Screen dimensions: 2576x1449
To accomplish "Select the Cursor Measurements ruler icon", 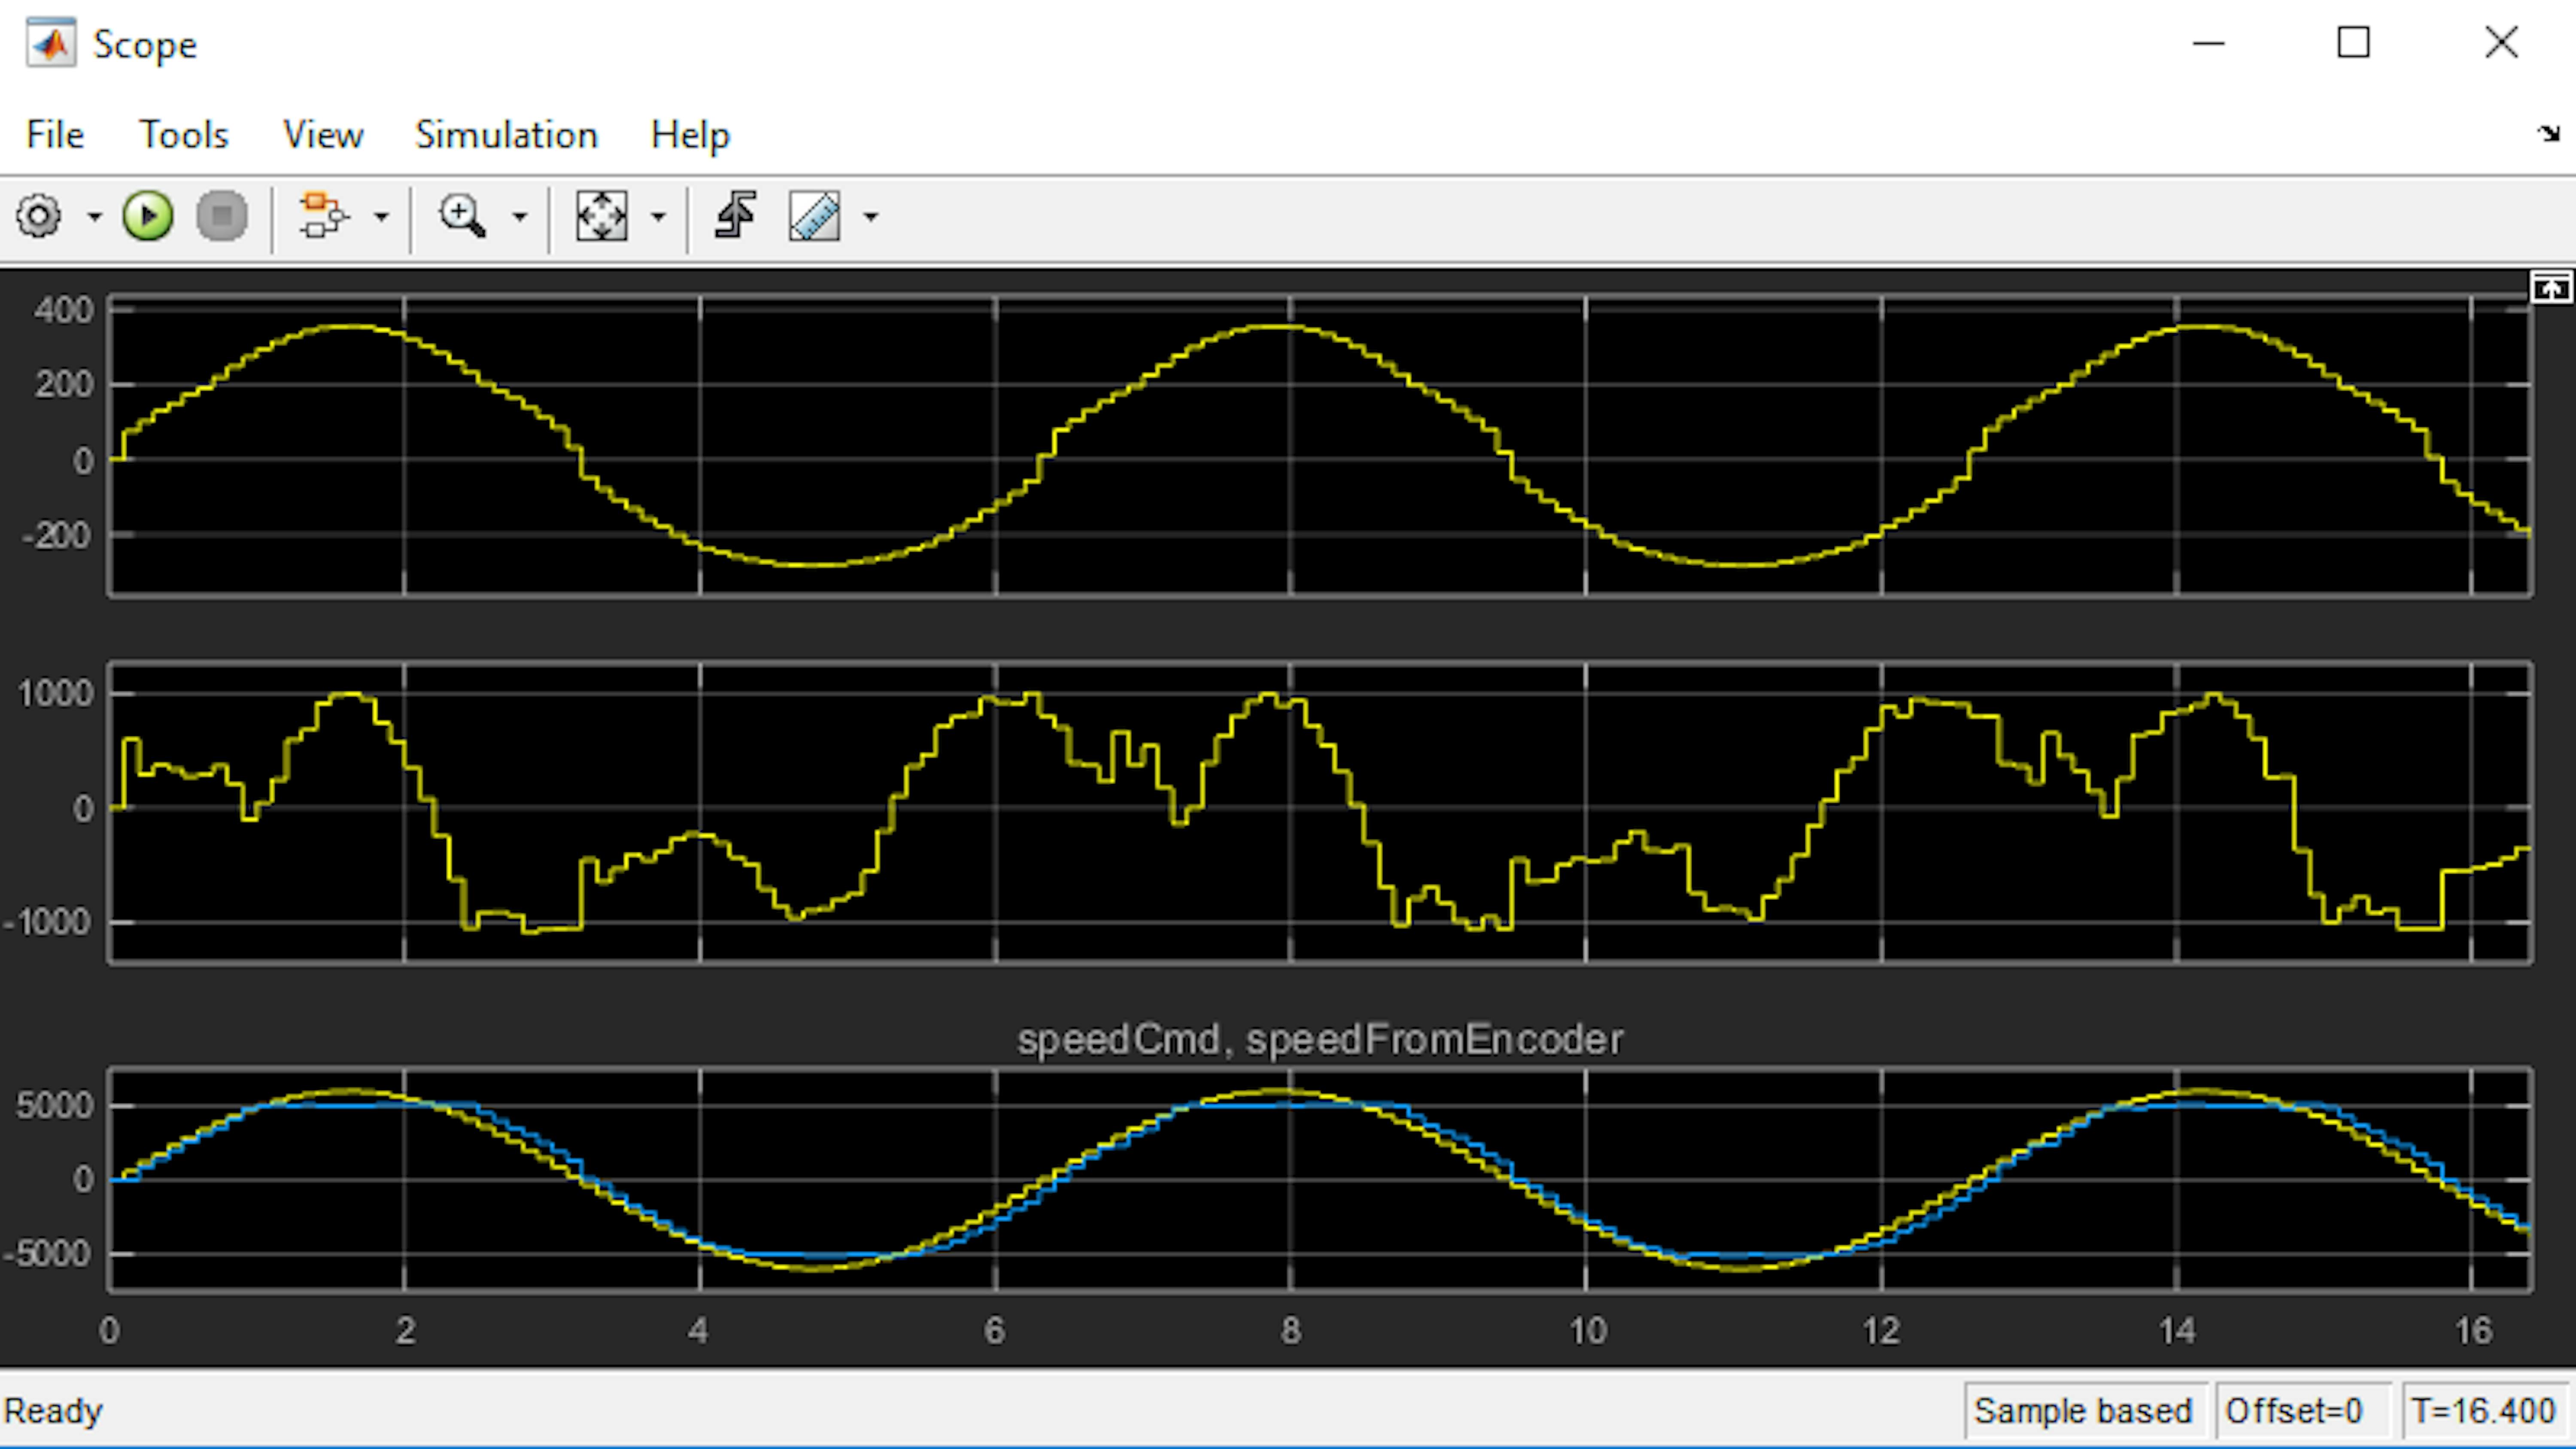I will click(x=815, y=216).
